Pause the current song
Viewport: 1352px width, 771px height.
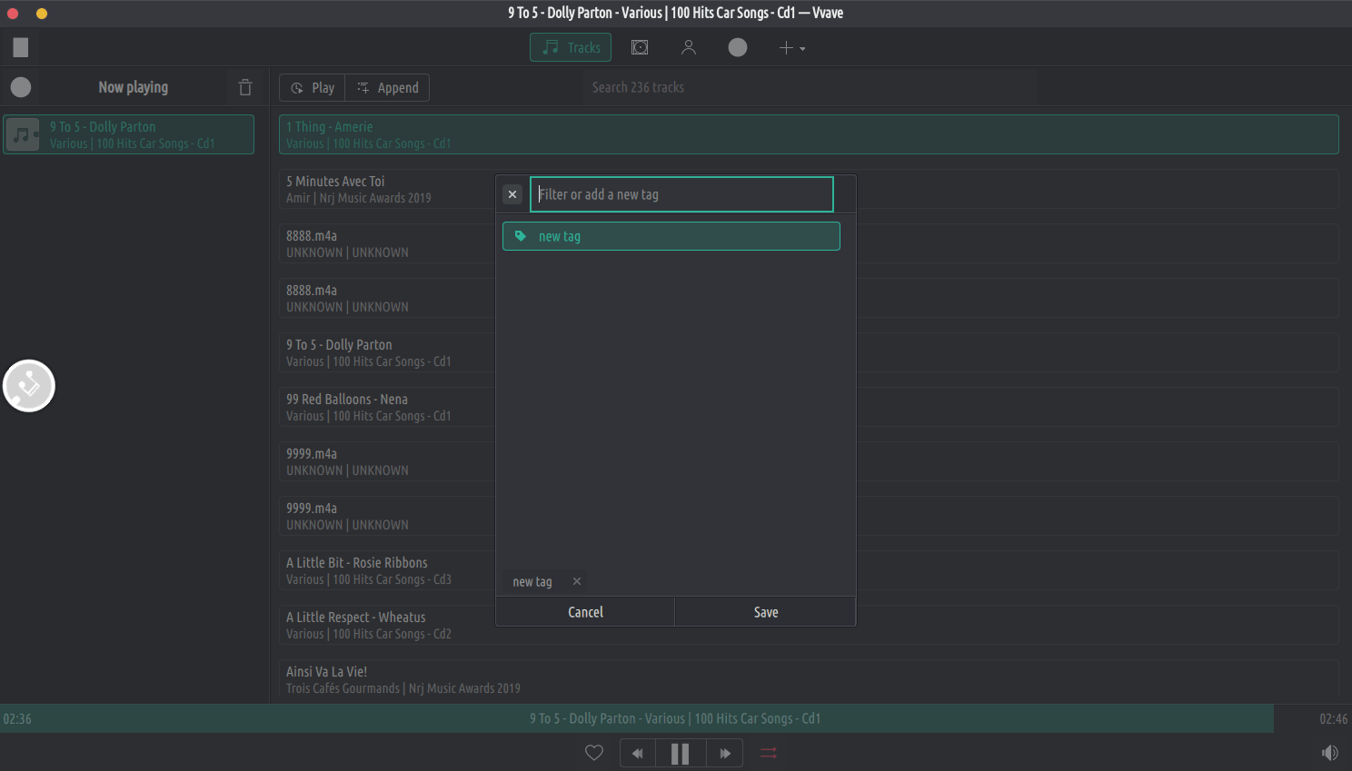click(680, 753)
